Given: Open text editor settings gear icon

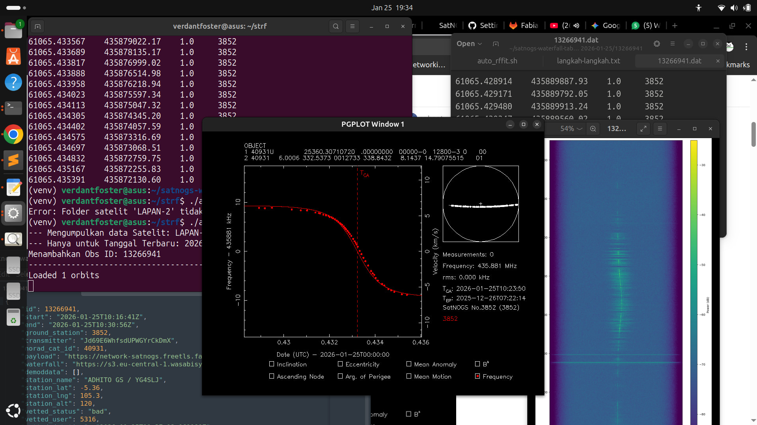Looking at the screenshot, I should click(656, 44).
